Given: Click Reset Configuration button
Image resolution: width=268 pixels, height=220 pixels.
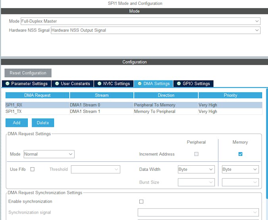Looking at the screenshot, I should pos(28,73).
